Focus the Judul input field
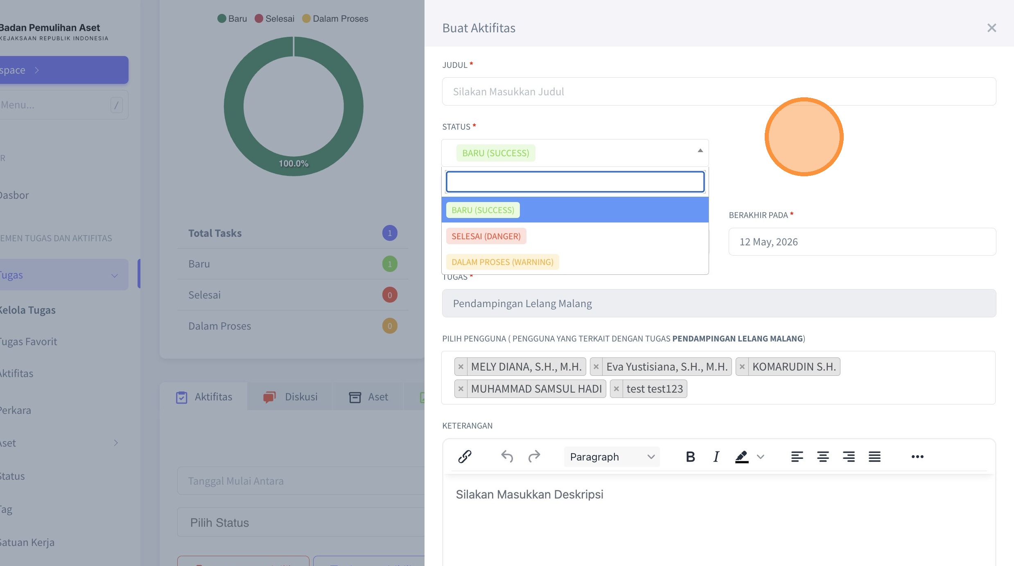1014x566 pixels. pyautogui.click(x=719, y=92)
